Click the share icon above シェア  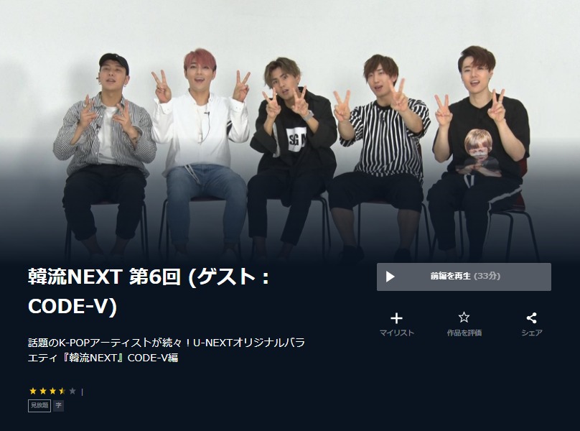531,318
